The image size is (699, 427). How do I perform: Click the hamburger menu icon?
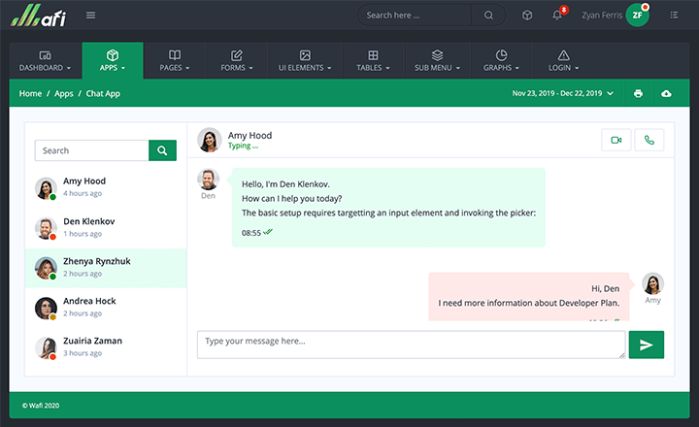(91, 15)
